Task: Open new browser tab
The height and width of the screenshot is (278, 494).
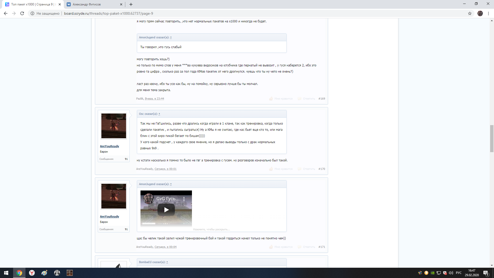Action: click(x=131, y=4)
